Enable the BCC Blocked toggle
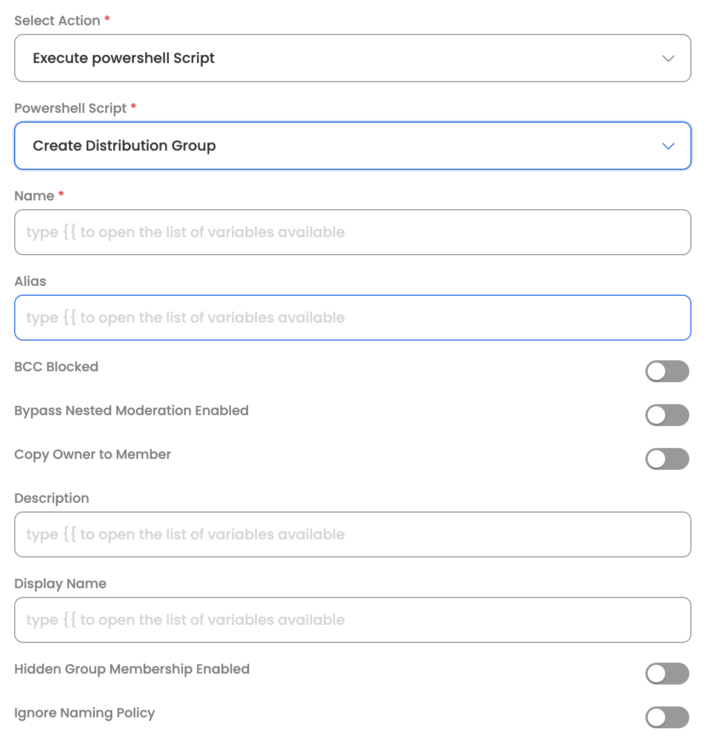 (667, 371)
